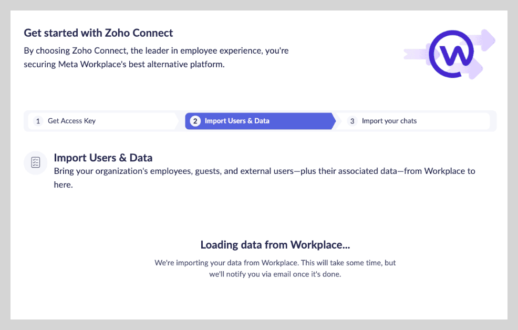This screenshot has width=518, height=330.
Task: Click the checklist icon beside Import Users & Data
Action: 36,162
